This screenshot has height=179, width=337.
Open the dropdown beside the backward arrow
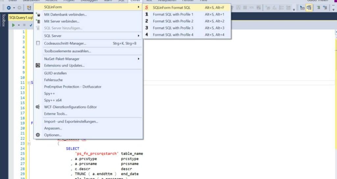pyautogui.click(x=14, y=8)
